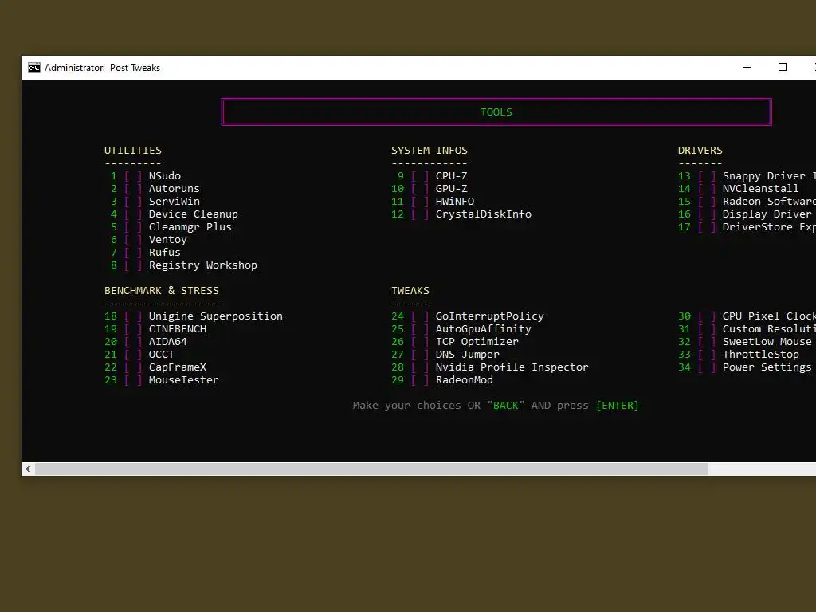Viewport: 816px width, 612px height.
Task: Click the Administrator: Post Tweaks title text
Action: (x=103, y=68)
